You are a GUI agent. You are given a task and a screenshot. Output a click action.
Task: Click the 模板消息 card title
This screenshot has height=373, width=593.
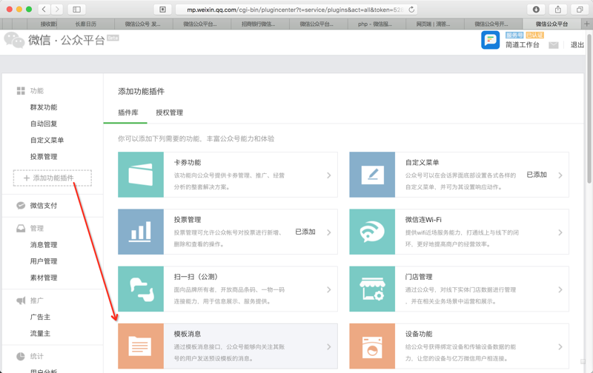[188, 334]
